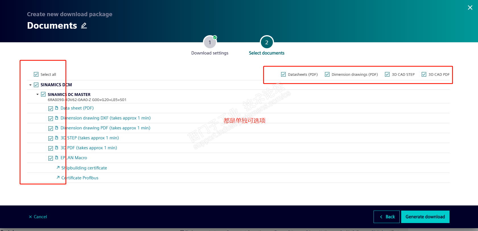Click Generate download button
Screen dimensions: 478x231
point(425,217)
